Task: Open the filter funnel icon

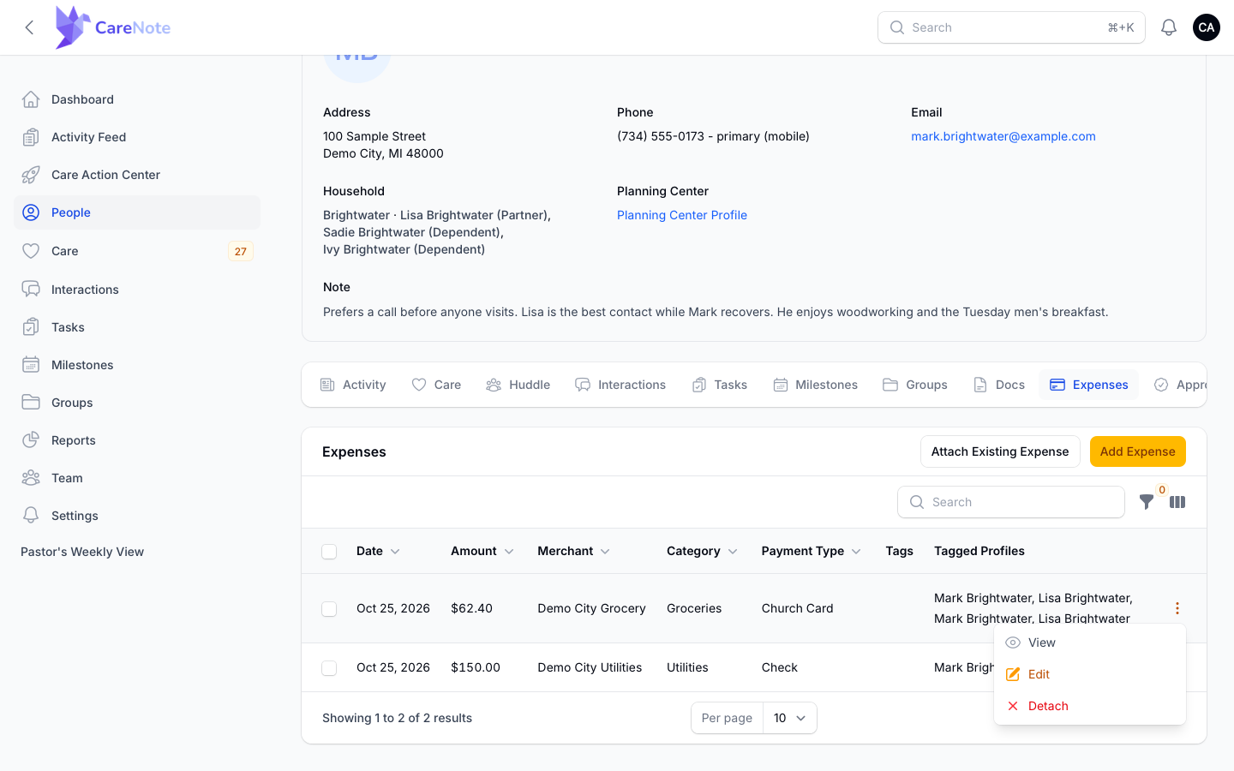Action: click(1147, 502)
